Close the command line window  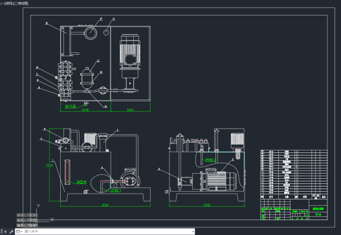(5, 232)
